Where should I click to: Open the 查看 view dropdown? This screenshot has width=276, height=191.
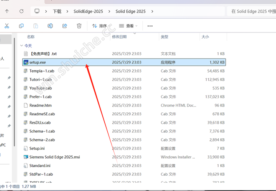[128, 26]
